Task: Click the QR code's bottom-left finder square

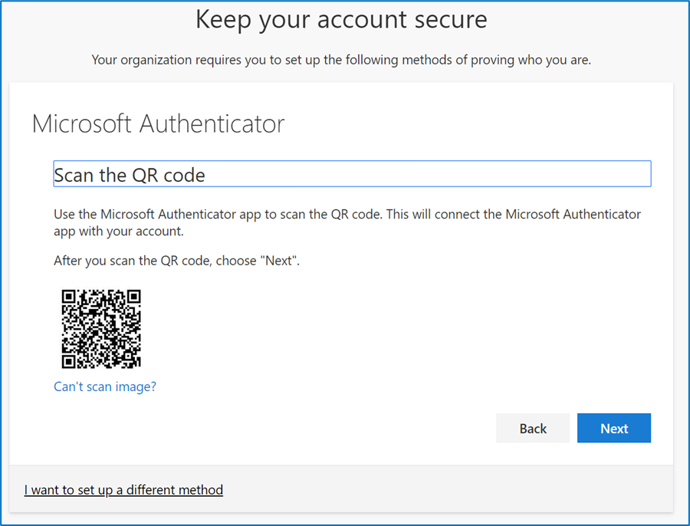Action: click(x=68, y=362)
